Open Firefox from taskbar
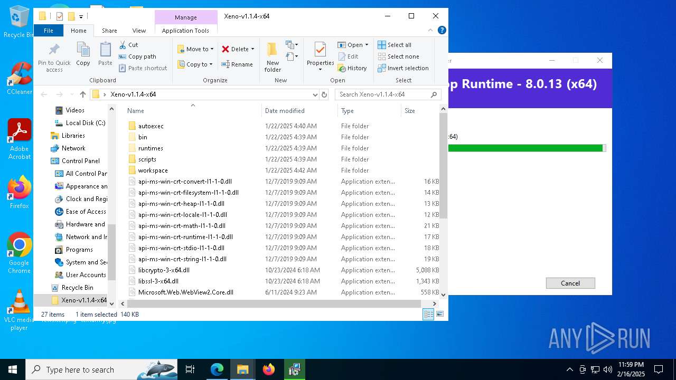Viewport: 676px width, 380px height. (269, 369)
